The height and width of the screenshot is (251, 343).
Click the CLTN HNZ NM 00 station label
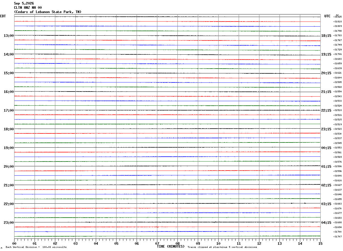[x=28, y=8]
